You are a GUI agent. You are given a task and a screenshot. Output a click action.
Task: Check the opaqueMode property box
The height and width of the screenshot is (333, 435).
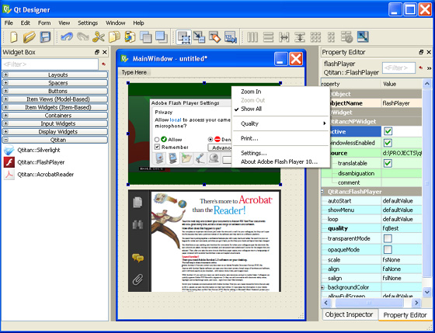click(388, 249)
